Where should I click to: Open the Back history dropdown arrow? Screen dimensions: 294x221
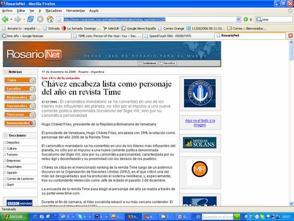tap(11, 19)
